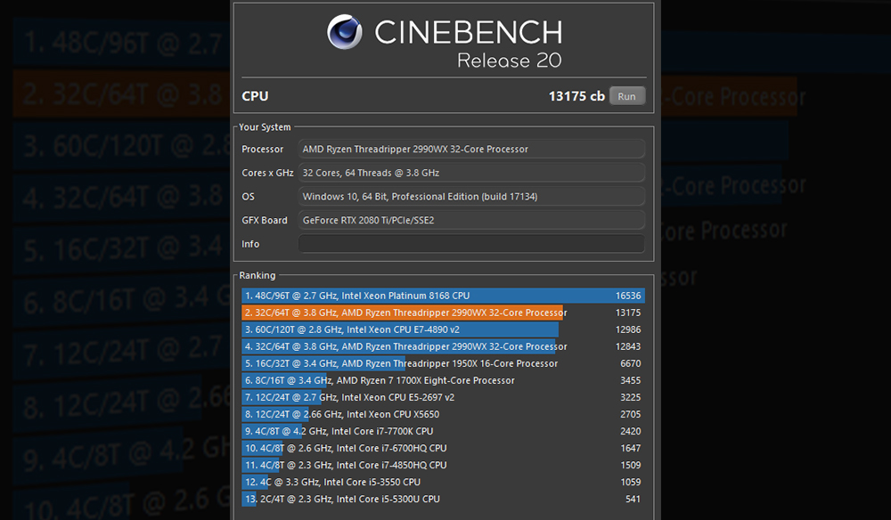891x520 pixels.
Task: Click the Processor field label
Action: (x=263, y=149)
